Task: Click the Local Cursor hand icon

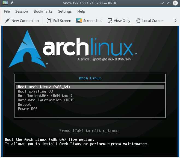Action: tap(138, 21)
